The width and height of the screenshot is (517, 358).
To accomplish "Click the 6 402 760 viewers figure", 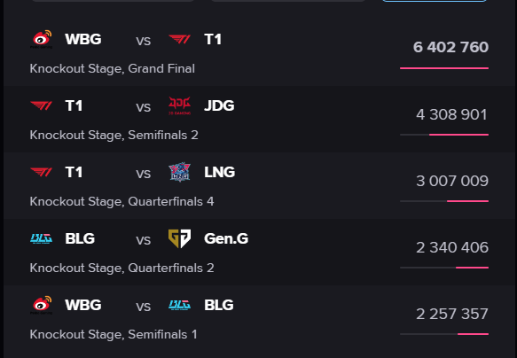I will 450,47.
